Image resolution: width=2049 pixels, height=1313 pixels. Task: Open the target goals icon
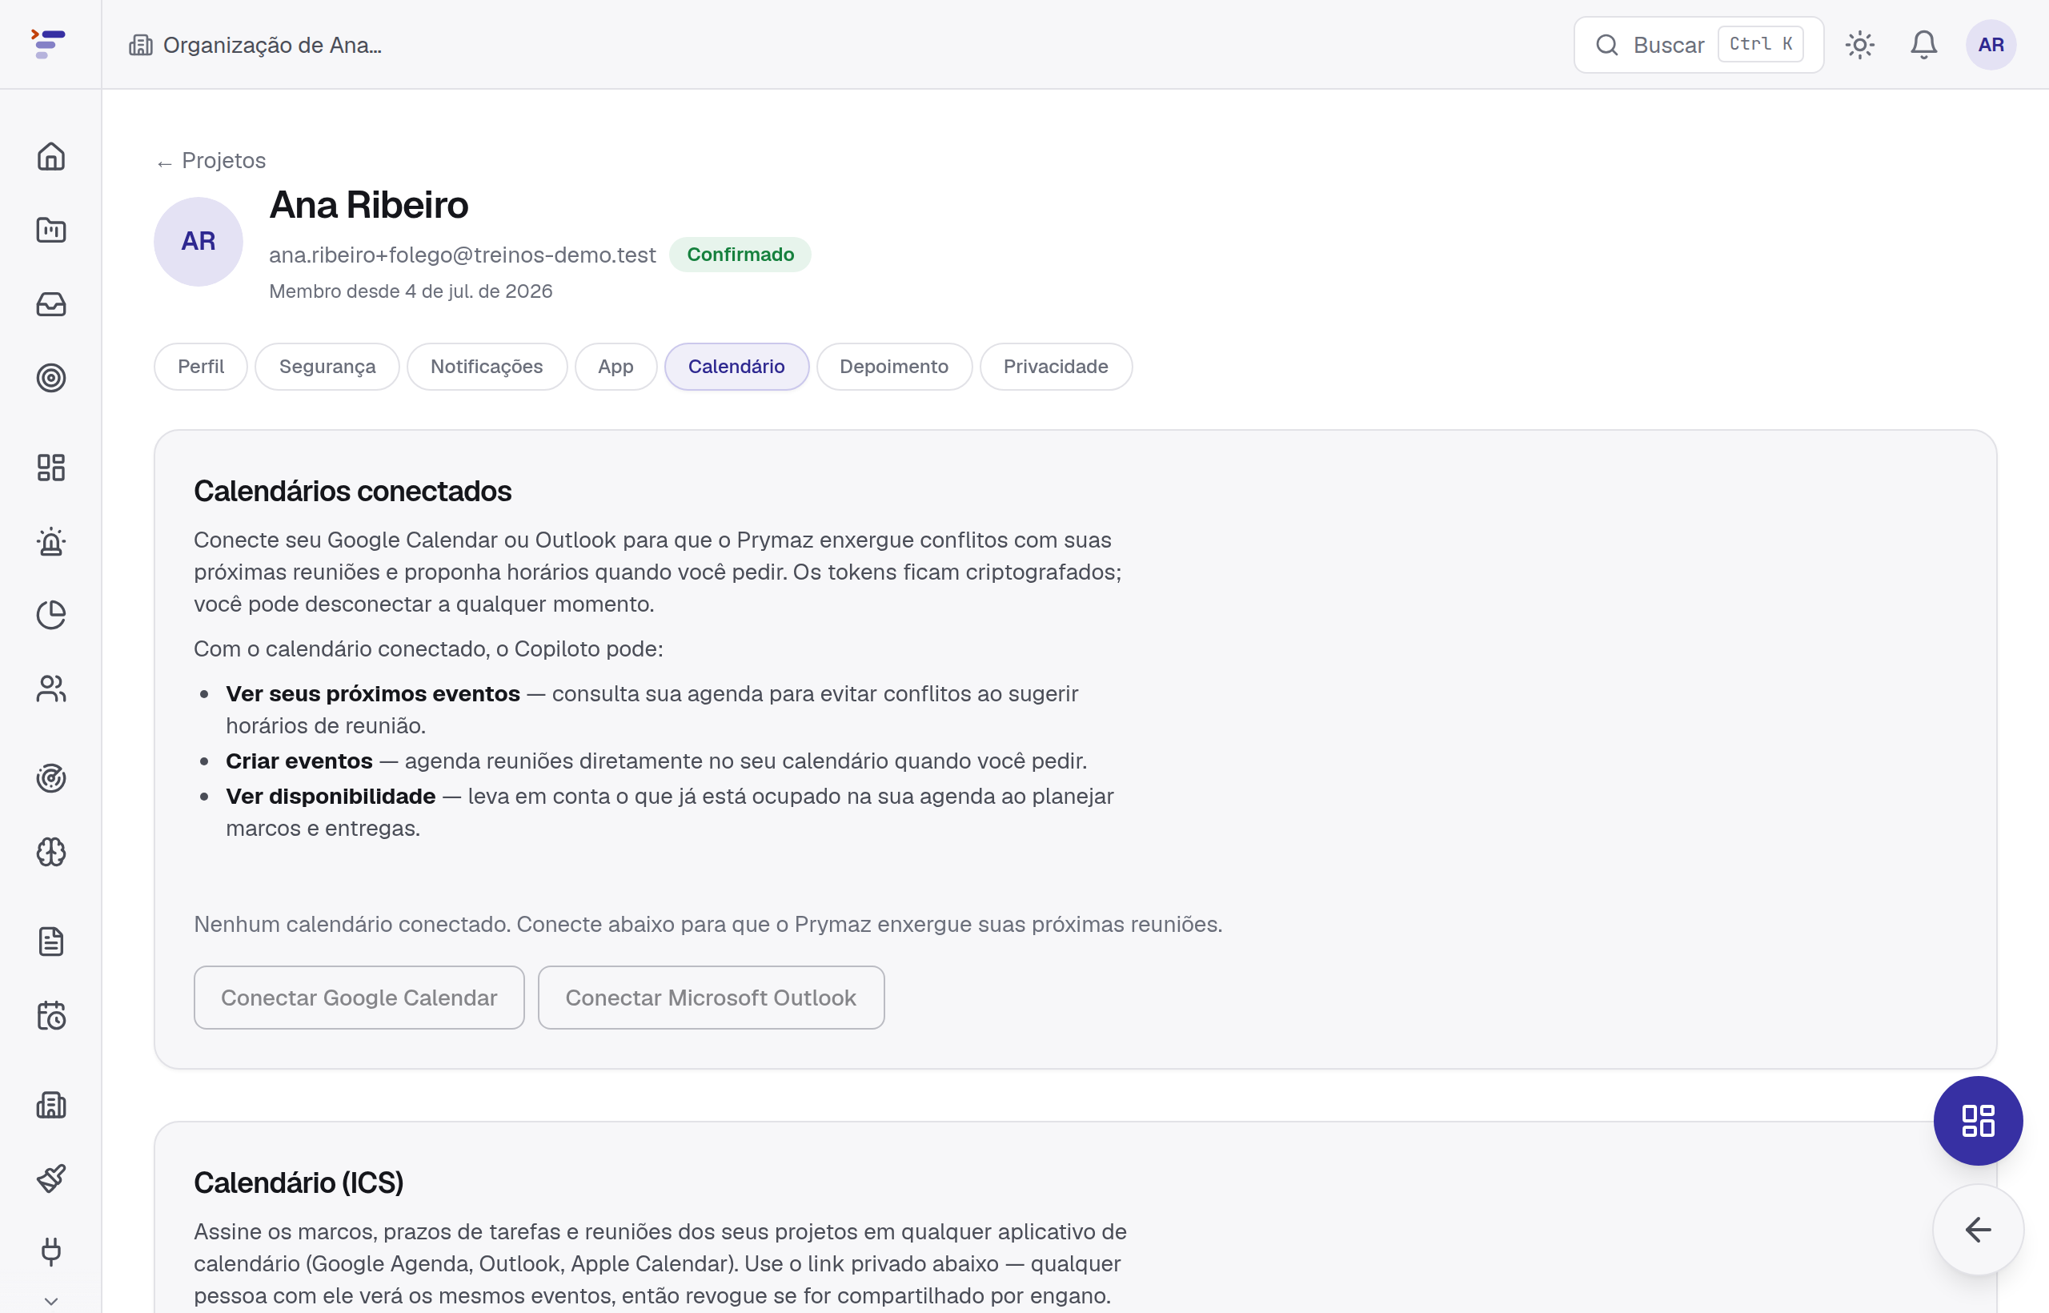click(51, 378)
